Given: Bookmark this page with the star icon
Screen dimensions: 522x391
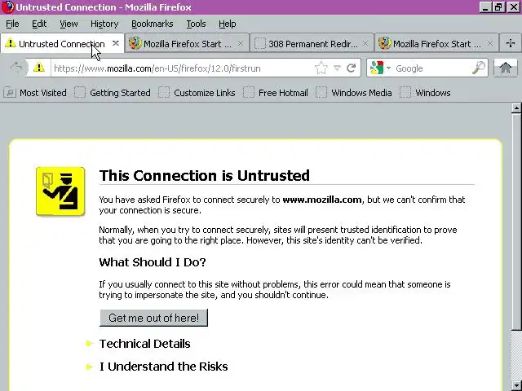Looking at the screenshot, I should pyautogui.click(x=321, y=68).
